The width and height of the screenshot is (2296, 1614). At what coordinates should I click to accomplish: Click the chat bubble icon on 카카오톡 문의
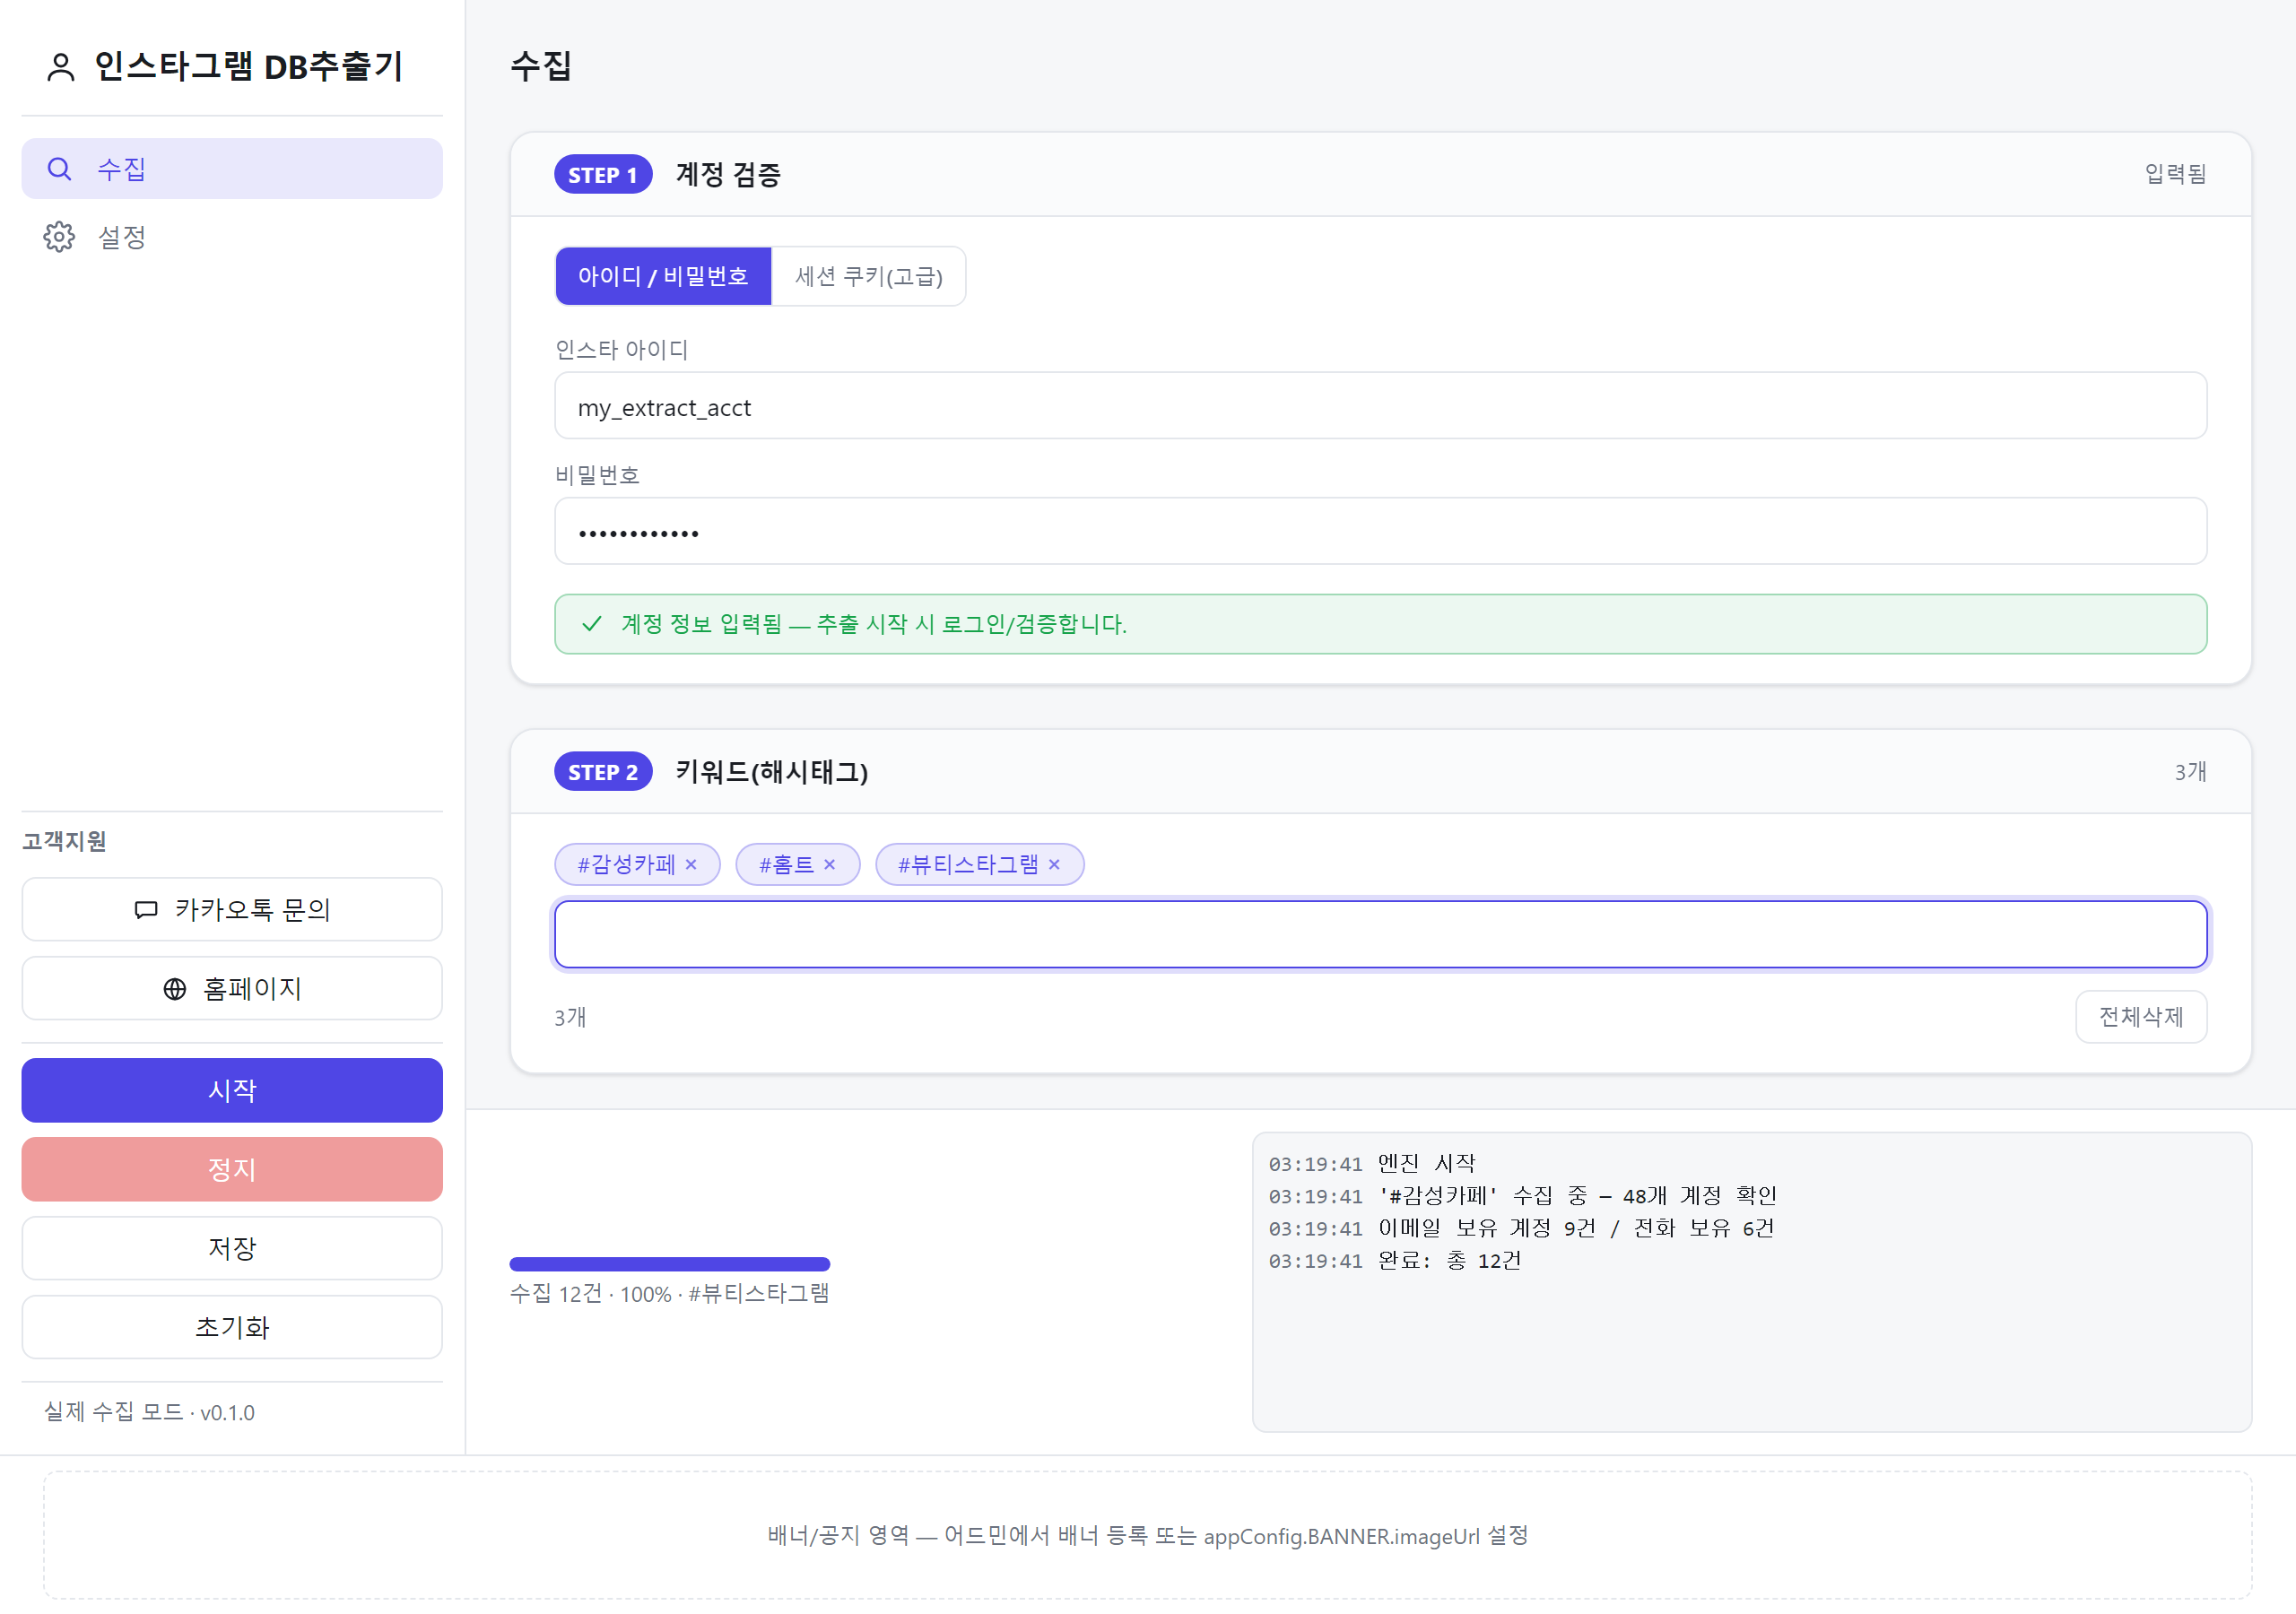coord(146,910)
